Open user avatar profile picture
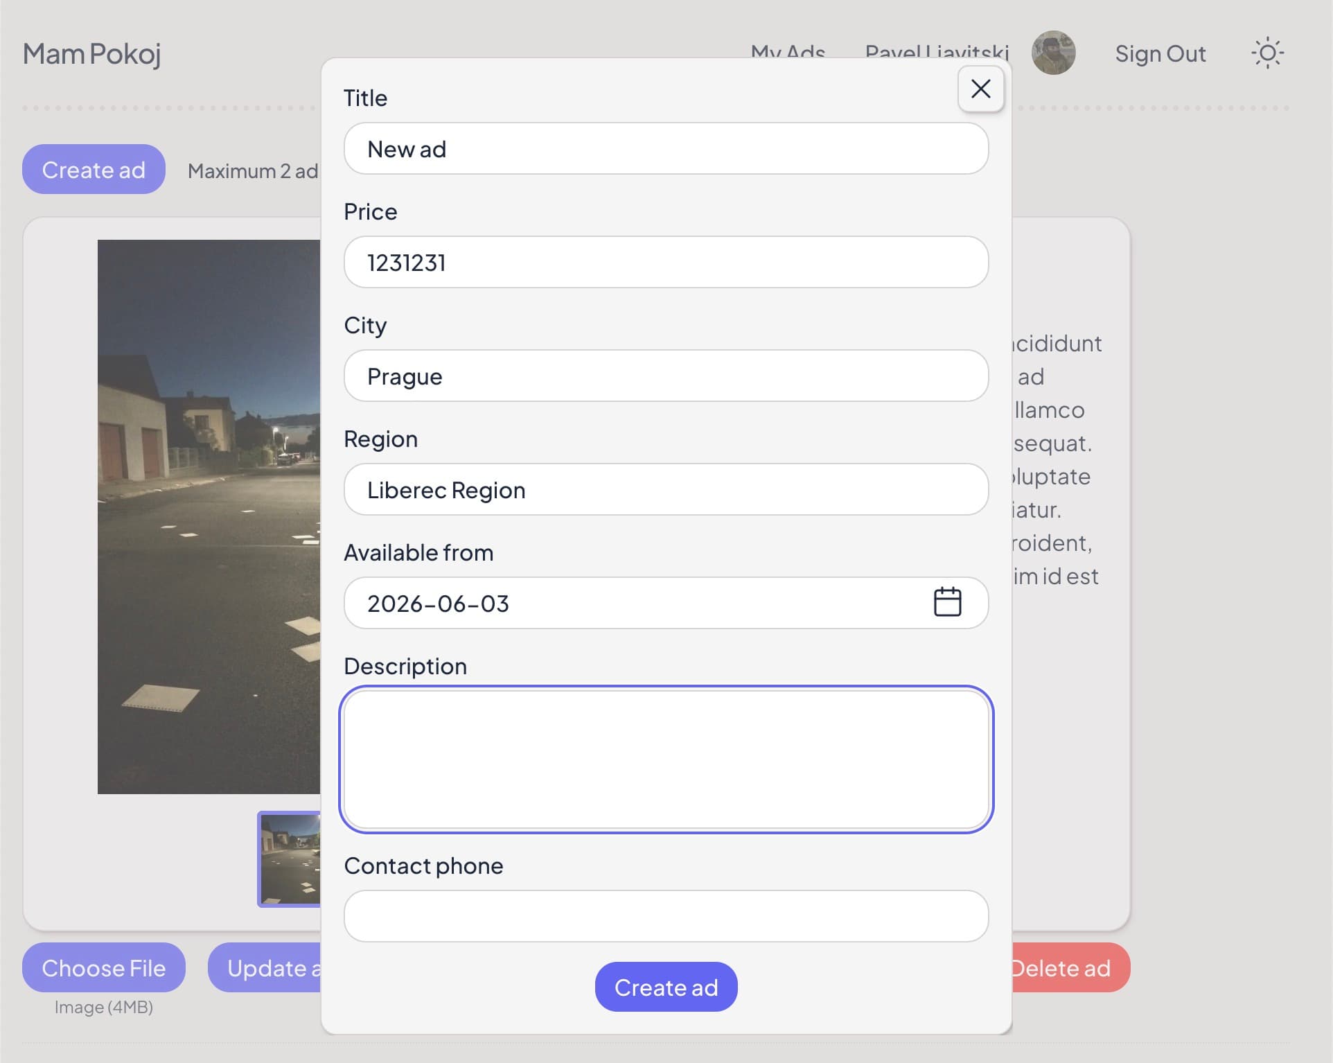1333x1063 pixels. tap(1053, 53)
